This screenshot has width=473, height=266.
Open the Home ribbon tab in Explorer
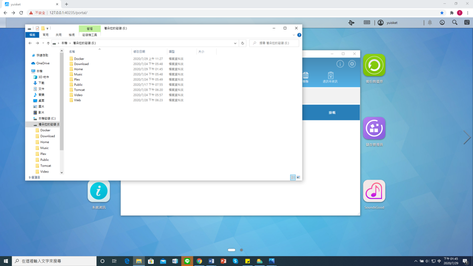45,35
